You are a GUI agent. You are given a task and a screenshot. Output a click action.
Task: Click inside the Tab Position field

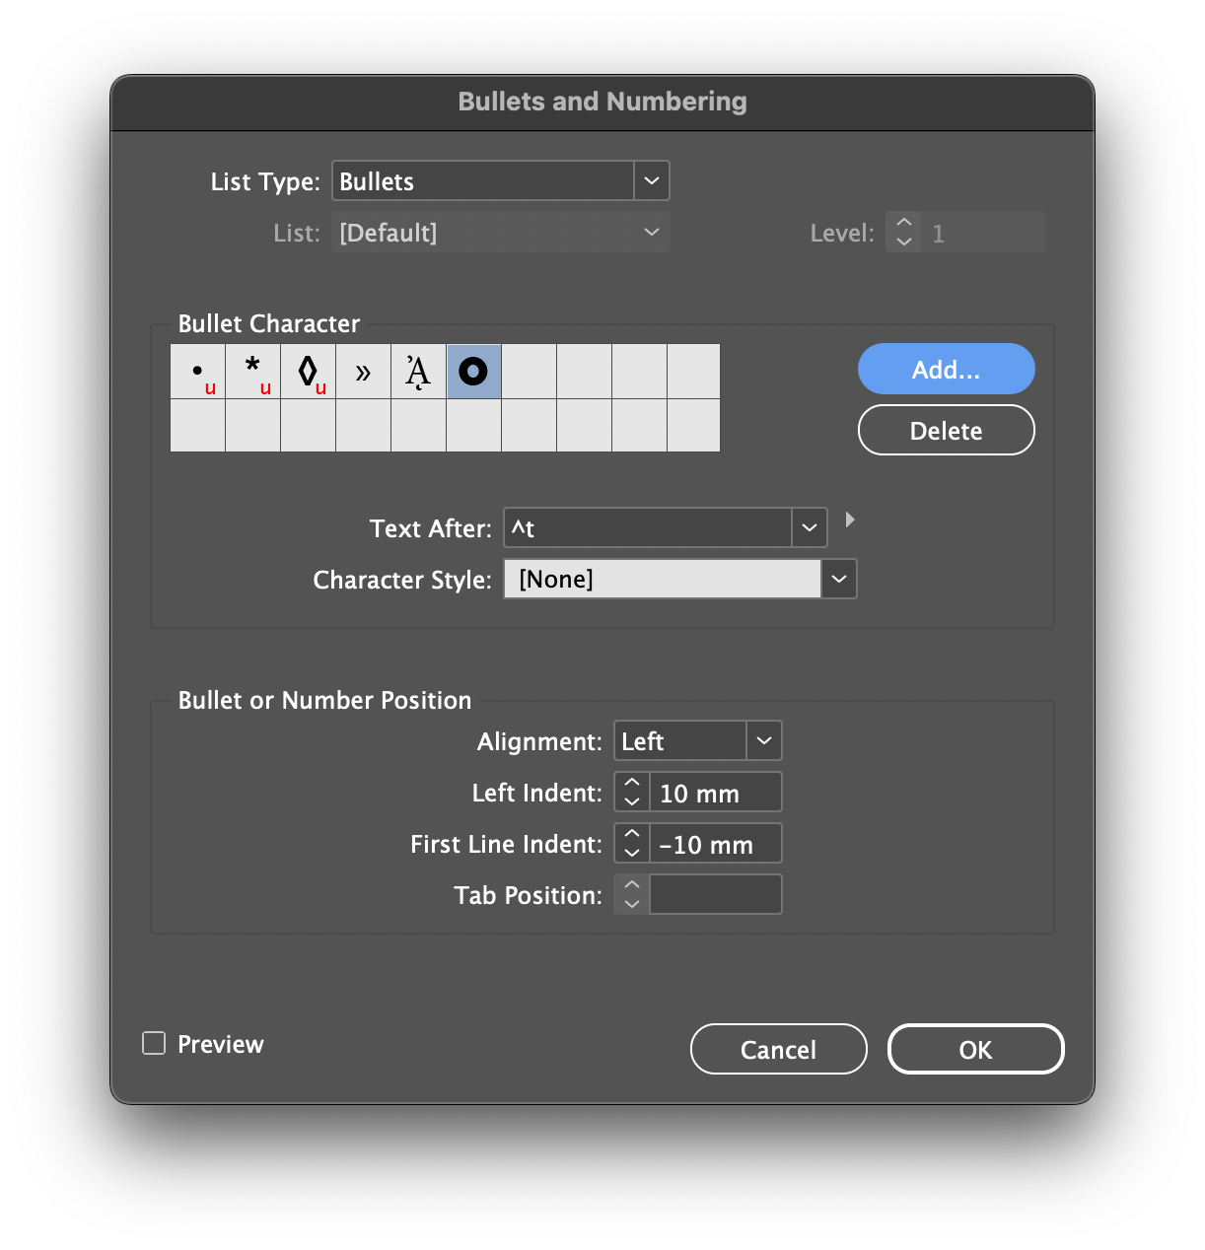(x=715, y=894)
